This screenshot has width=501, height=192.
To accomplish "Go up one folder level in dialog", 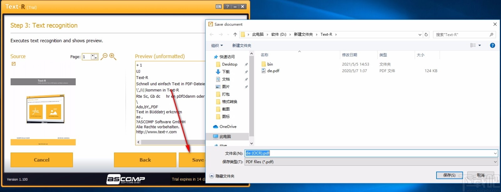I will click(x=235, y=34).
